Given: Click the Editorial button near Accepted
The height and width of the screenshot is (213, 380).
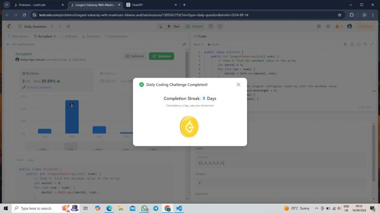Looking at the screenshot, I should pos(135,56).
